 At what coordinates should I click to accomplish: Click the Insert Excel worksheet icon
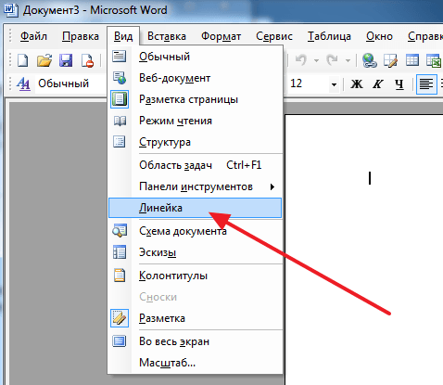click(x=433, y=60)
